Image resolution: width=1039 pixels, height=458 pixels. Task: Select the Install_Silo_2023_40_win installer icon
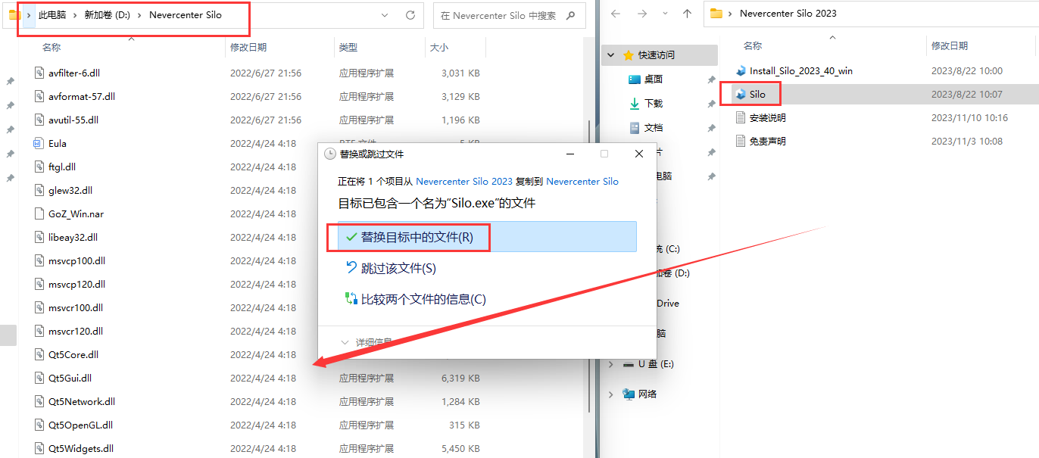coord(741,70)
